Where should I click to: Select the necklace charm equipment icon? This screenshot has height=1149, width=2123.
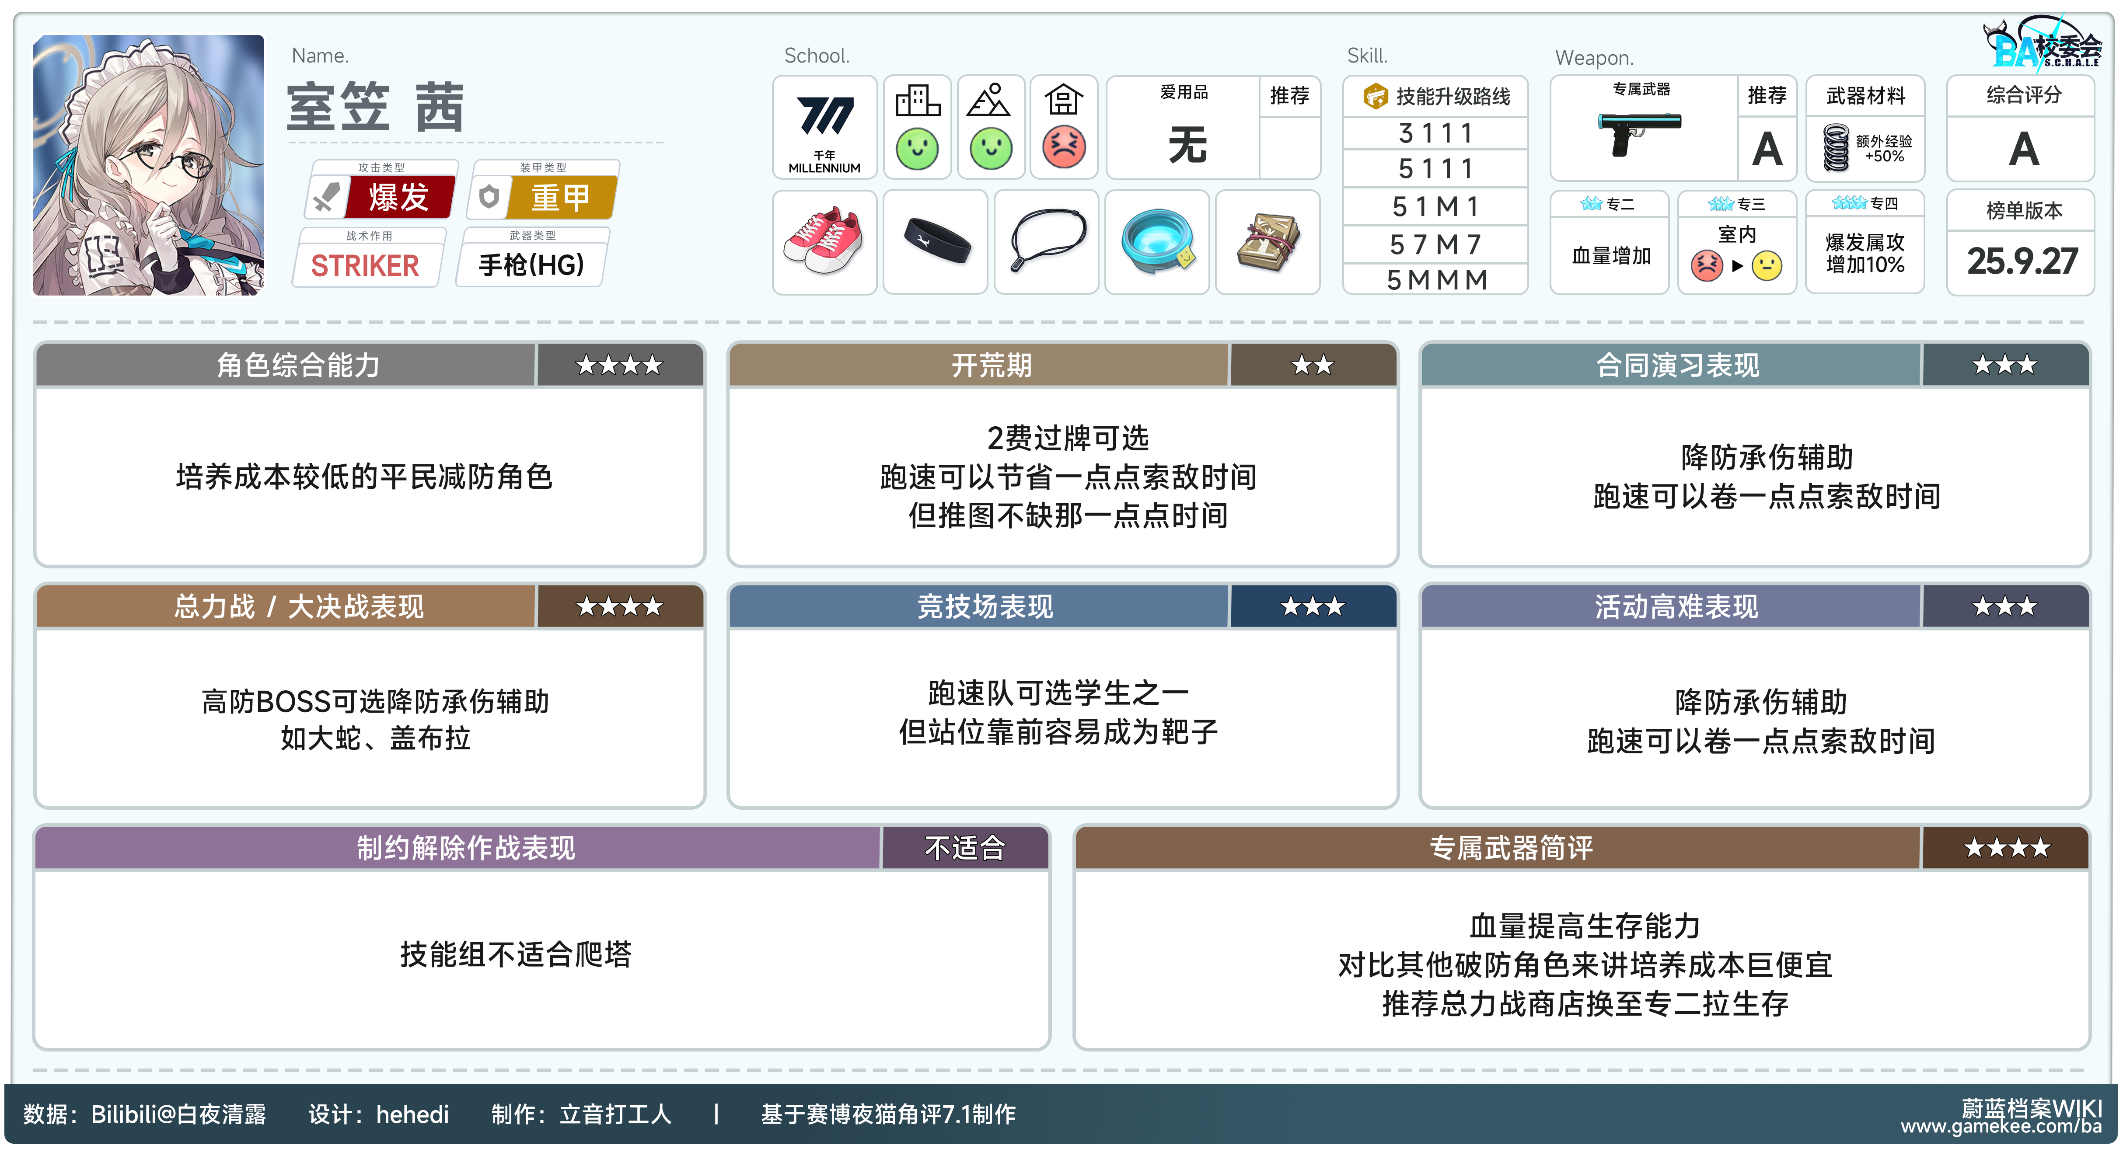1046,241
